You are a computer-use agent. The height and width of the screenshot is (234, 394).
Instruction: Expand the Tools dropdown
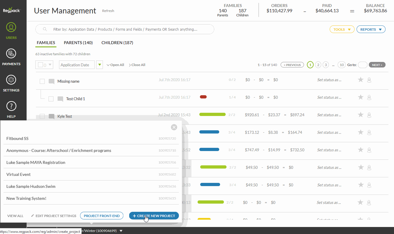tap(342, 30)
